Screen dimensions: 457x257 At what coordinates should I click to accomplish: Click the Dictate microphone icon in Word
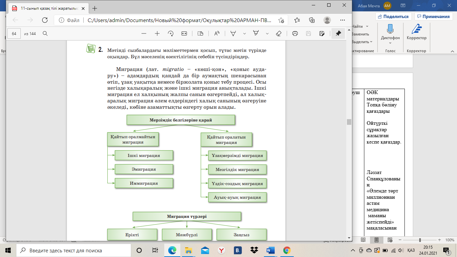(x=390, y=29)
